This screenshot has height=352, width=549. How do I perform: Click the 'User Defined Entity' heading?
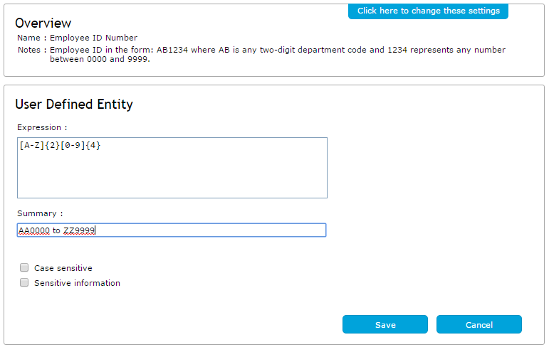tap(73, 105)
